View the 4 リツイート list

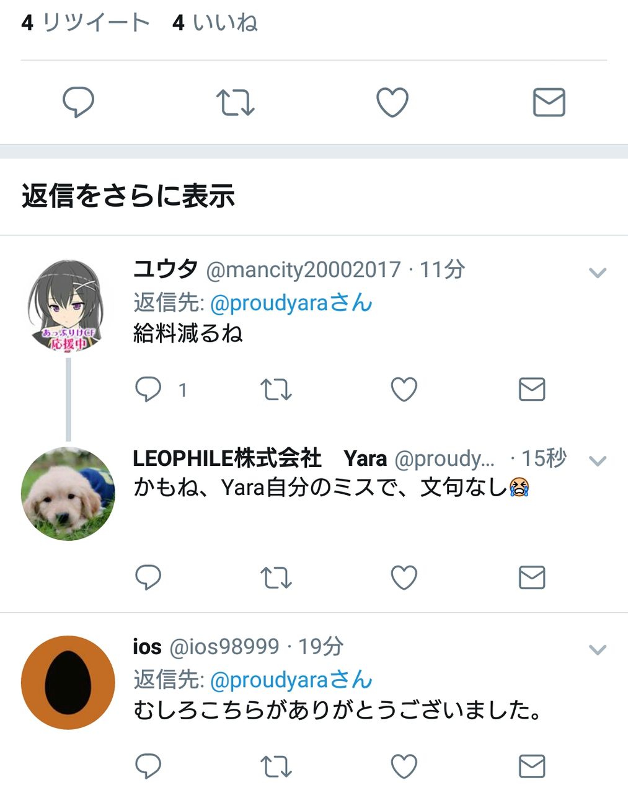click(86, 23)
